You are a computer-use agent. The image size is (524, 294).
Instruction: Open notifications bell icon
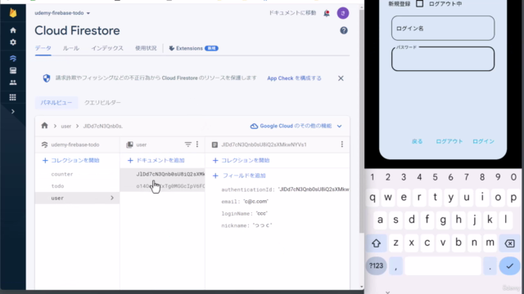click(327, 13)
